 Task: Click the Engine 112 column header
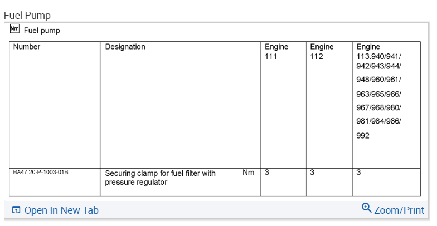pyautogui.click(x=322, y=51)
